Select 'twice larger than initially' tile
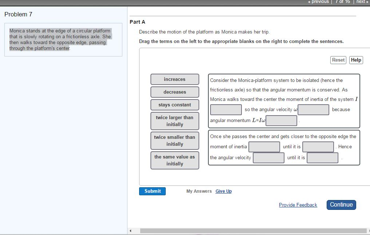 click(175, 121)
